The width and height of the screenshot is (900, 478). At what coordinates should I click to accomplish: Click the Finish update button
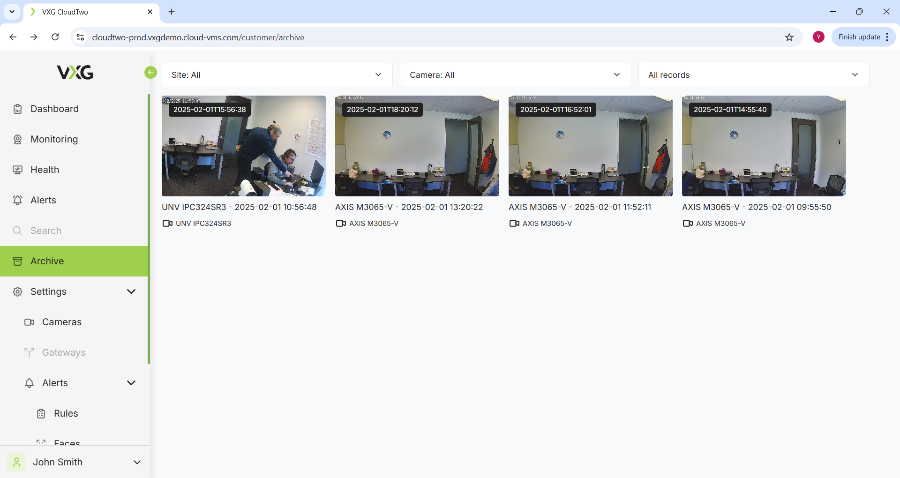click(x=859, y=37)
